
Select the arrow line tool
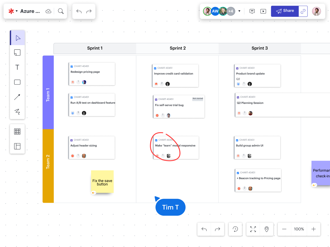click(17, 97)
